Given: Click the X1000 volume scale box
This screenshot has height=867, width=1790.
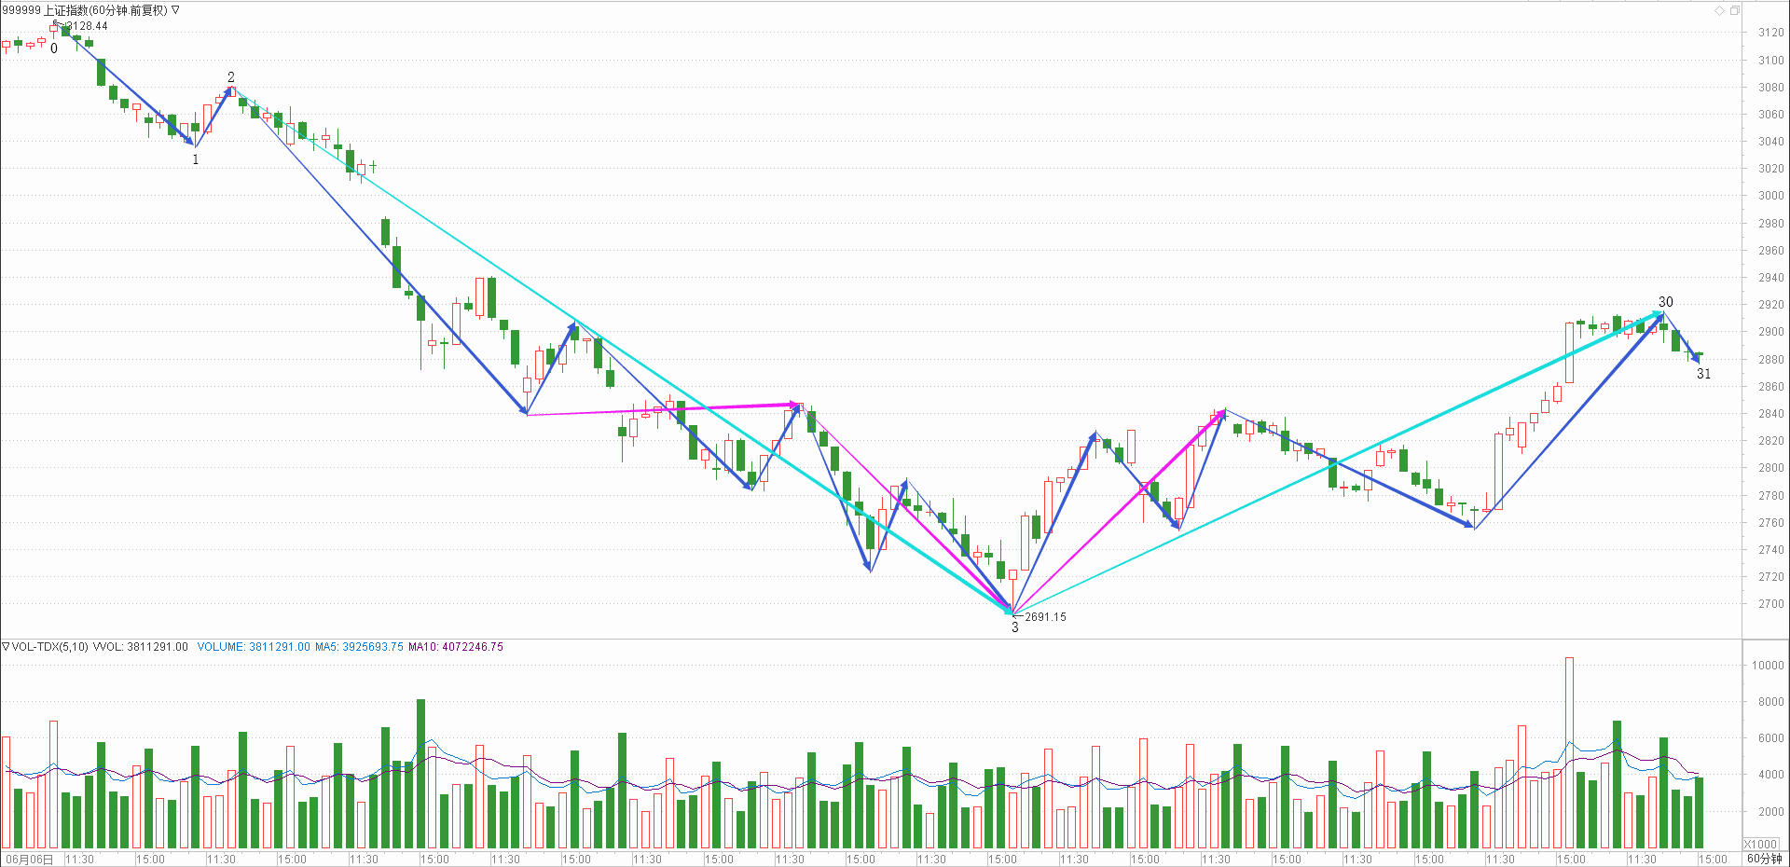Looking at the screenshot, I should pyautogui.click(x=1760, y=844).
